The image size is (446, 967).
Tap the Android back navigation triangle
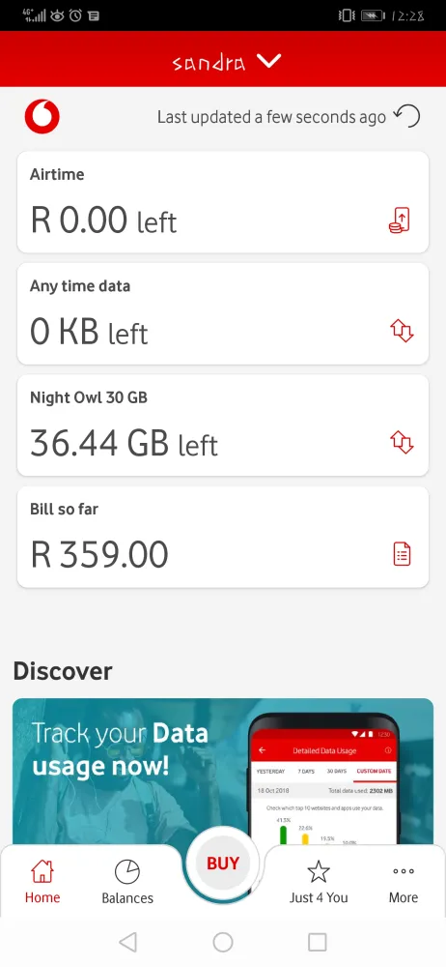(x=127, y=942)
